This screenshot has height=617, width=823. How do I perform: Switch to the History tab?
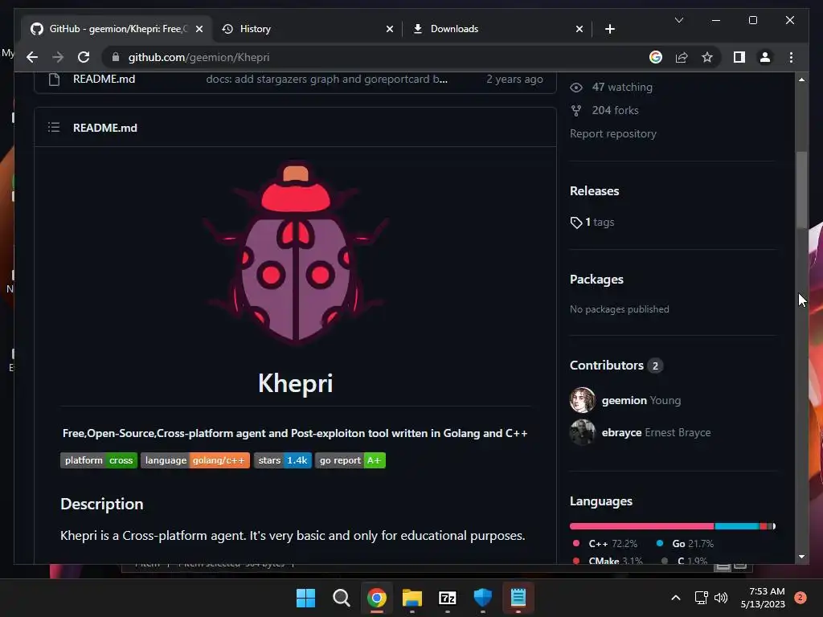(x=307, y=29)
